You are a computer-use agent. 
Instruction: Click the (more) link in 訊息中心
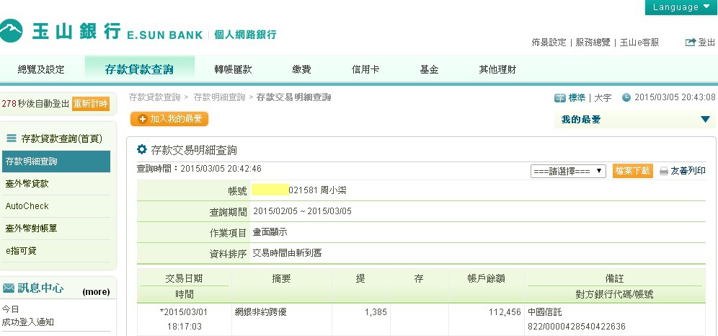(96, 292)
